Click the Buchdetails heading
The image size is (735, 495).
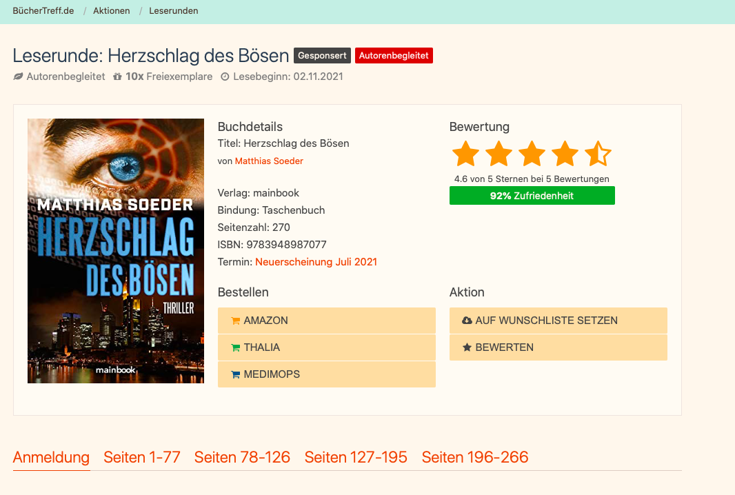click(250, 127)
